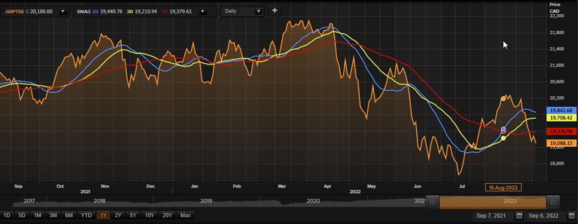
Task: Click the Nov month label on axis
Action: pyautogui.click(x=106, y=187)
